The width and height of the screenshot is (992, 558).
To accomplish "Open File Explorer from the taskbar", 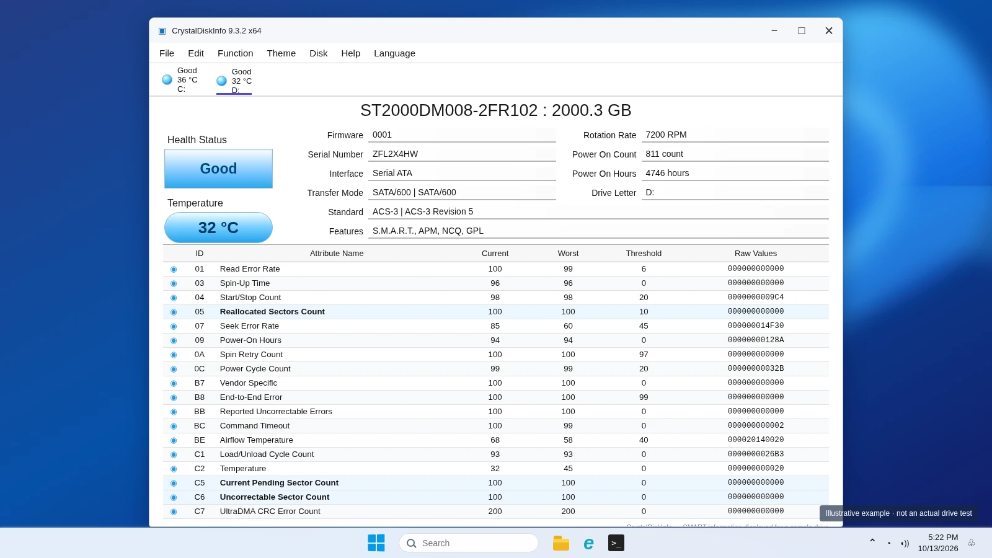I will click(561, 543).
